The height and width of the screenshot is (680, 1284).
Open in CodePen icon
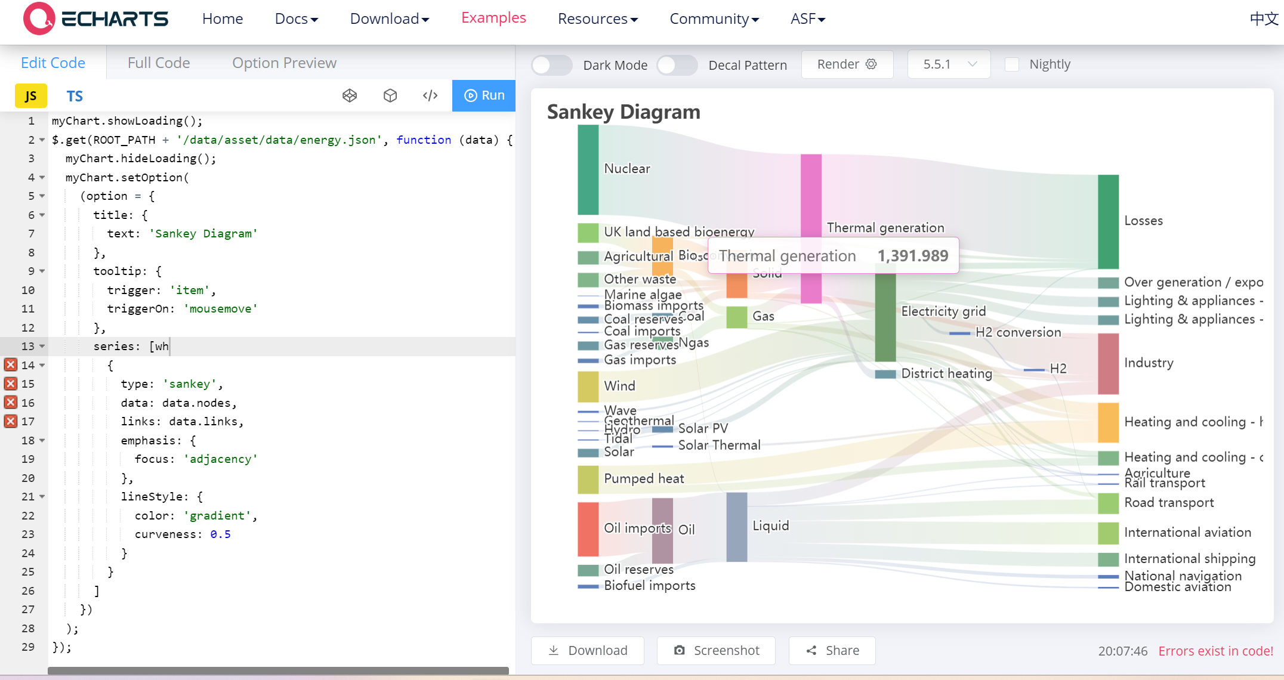coord(350,95)
